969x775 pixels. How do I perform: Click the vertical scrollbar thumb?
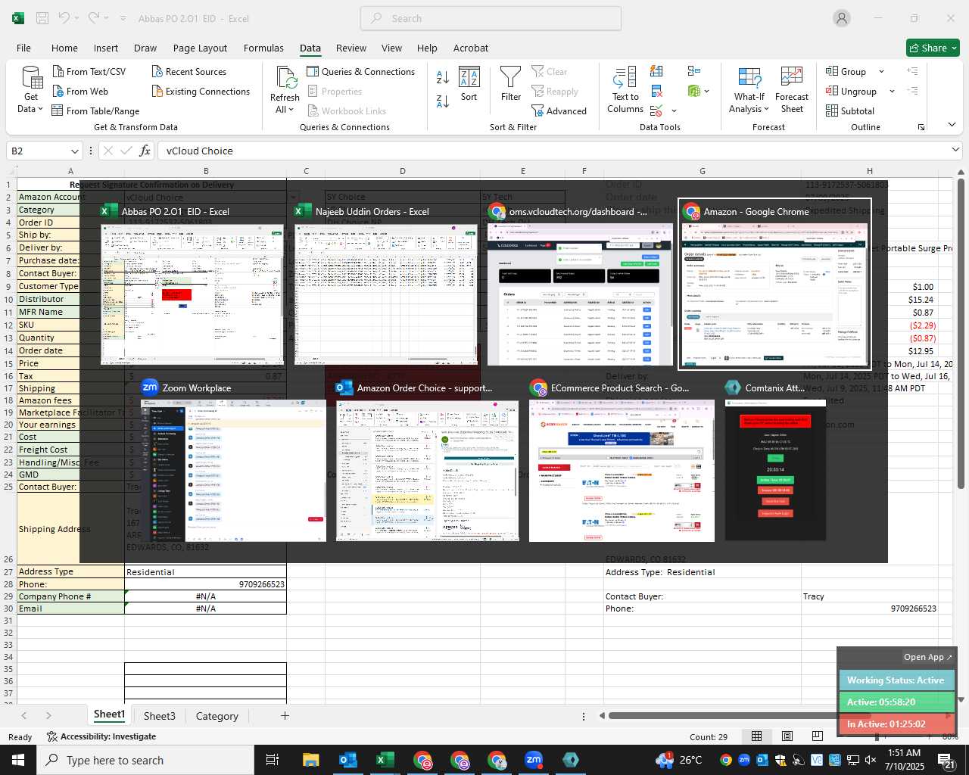(x=961, y=333)
